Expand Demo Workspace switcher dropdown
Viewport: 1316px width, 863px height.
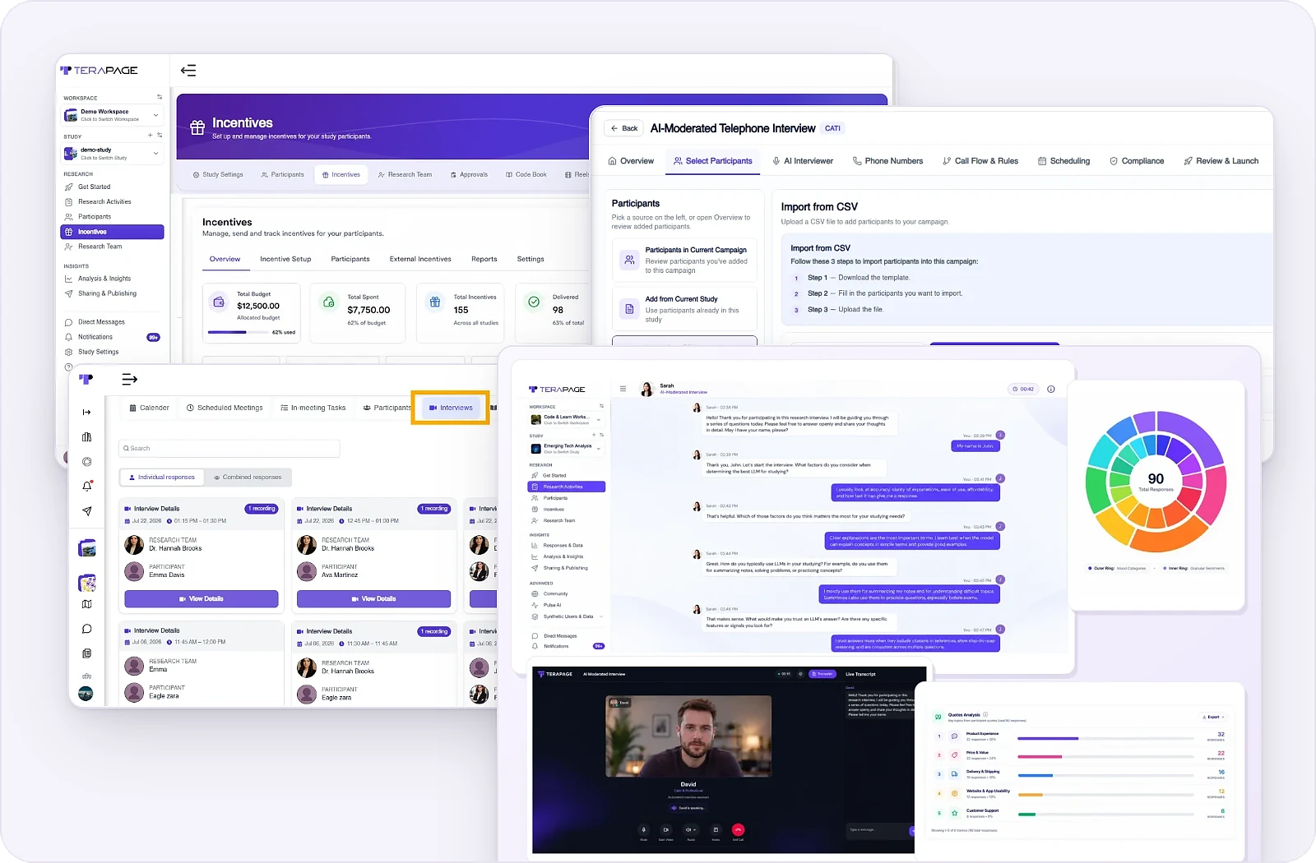(x=114, y=115)
